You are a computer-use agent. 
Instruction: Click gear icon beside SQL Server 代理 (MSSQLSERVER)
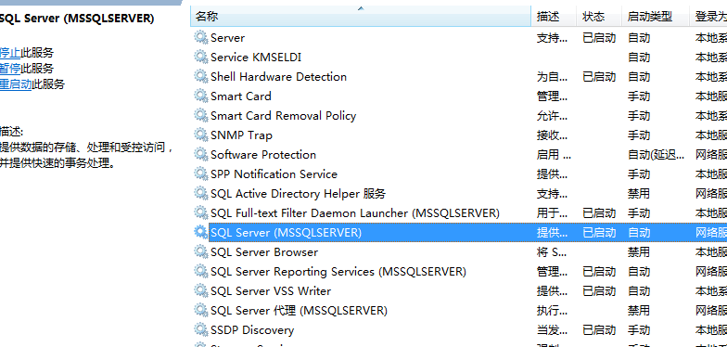(200, 310)
